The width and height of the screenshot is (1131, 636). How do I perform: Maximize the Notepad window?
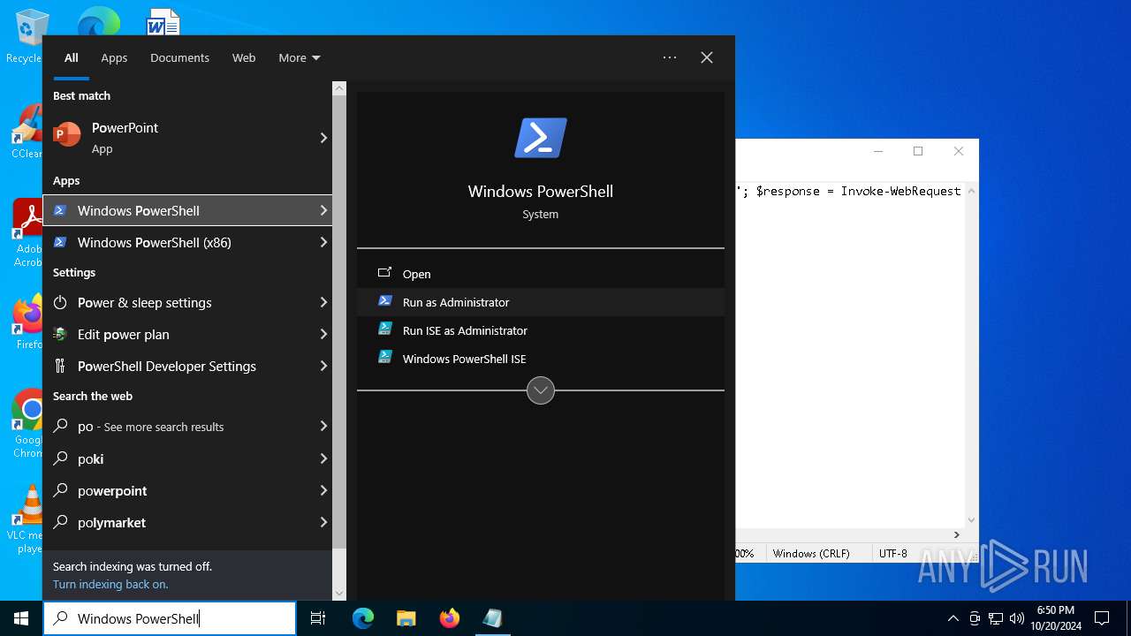coord(918,151)
